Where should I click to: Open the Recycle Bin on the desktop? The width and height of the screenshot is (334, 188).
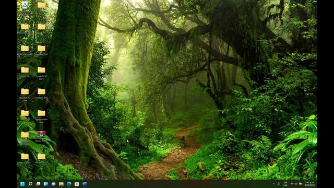pos(25,5)
